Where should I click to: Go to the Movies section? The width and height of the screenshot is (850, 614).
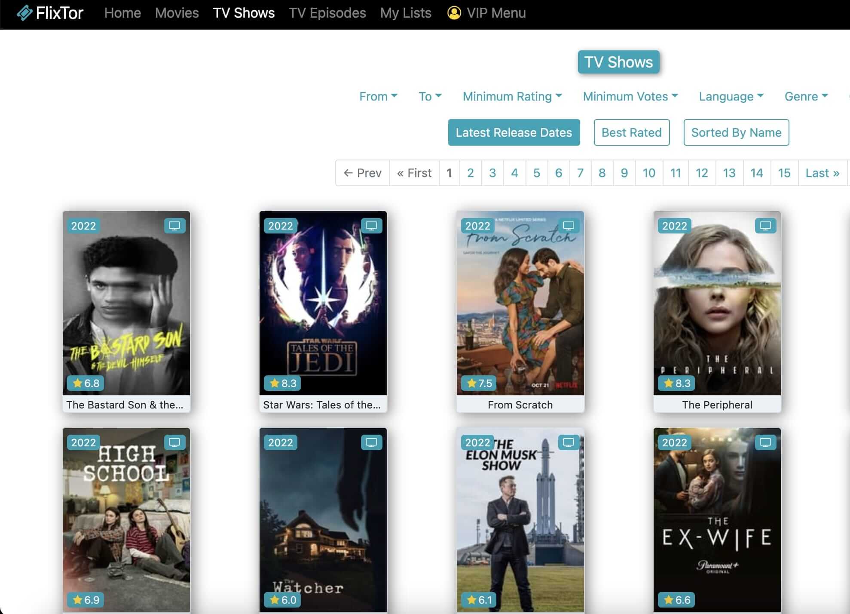177,12
